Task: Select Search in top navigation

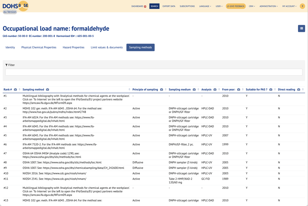Action: pos(154,6)
